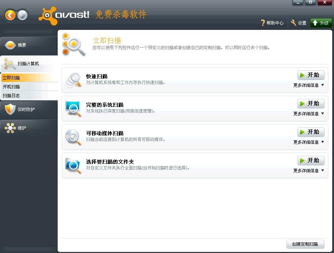Click the 扫描计算机 magnifier icon
This screenshot has height=253, width=334.
click(x=10, y=64)
